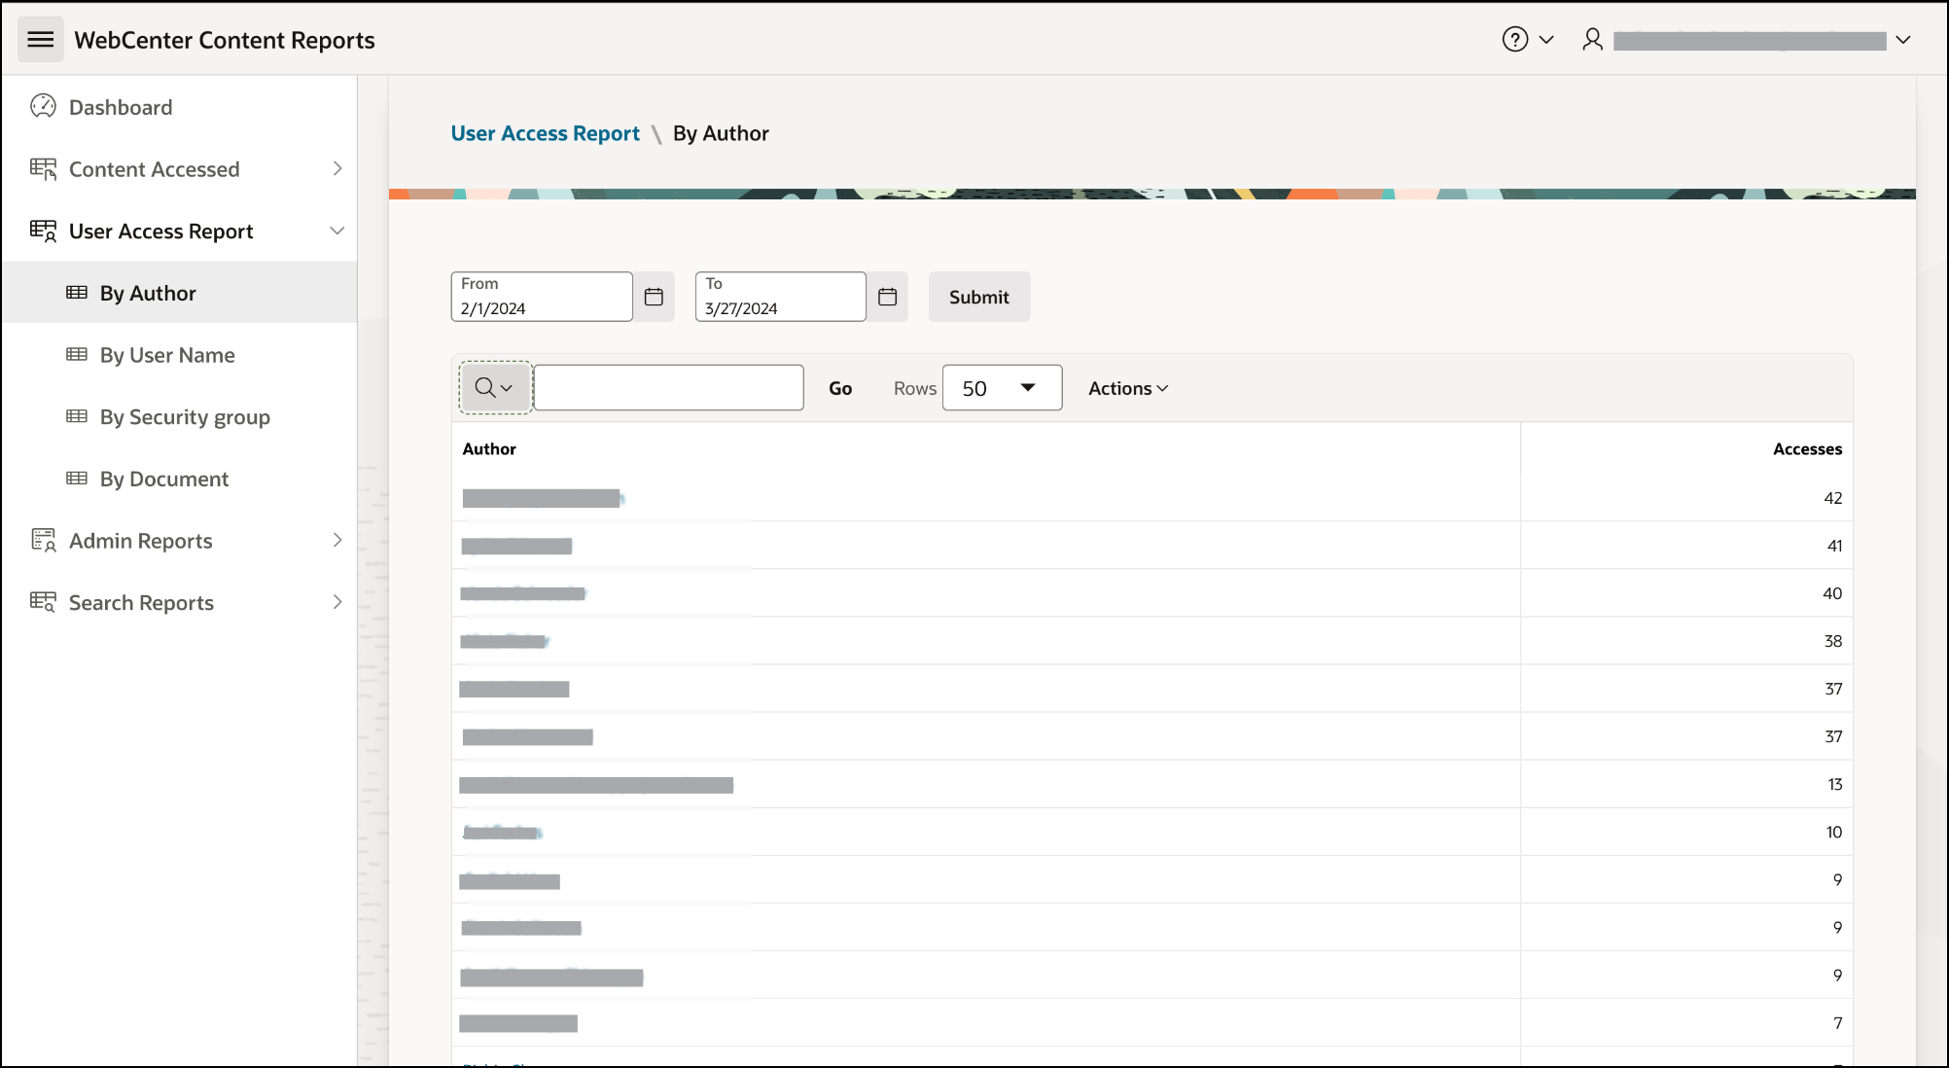This screenshot has height=1068, width=1949.
Task: Click the By User Name table icon
Action: 77,354
